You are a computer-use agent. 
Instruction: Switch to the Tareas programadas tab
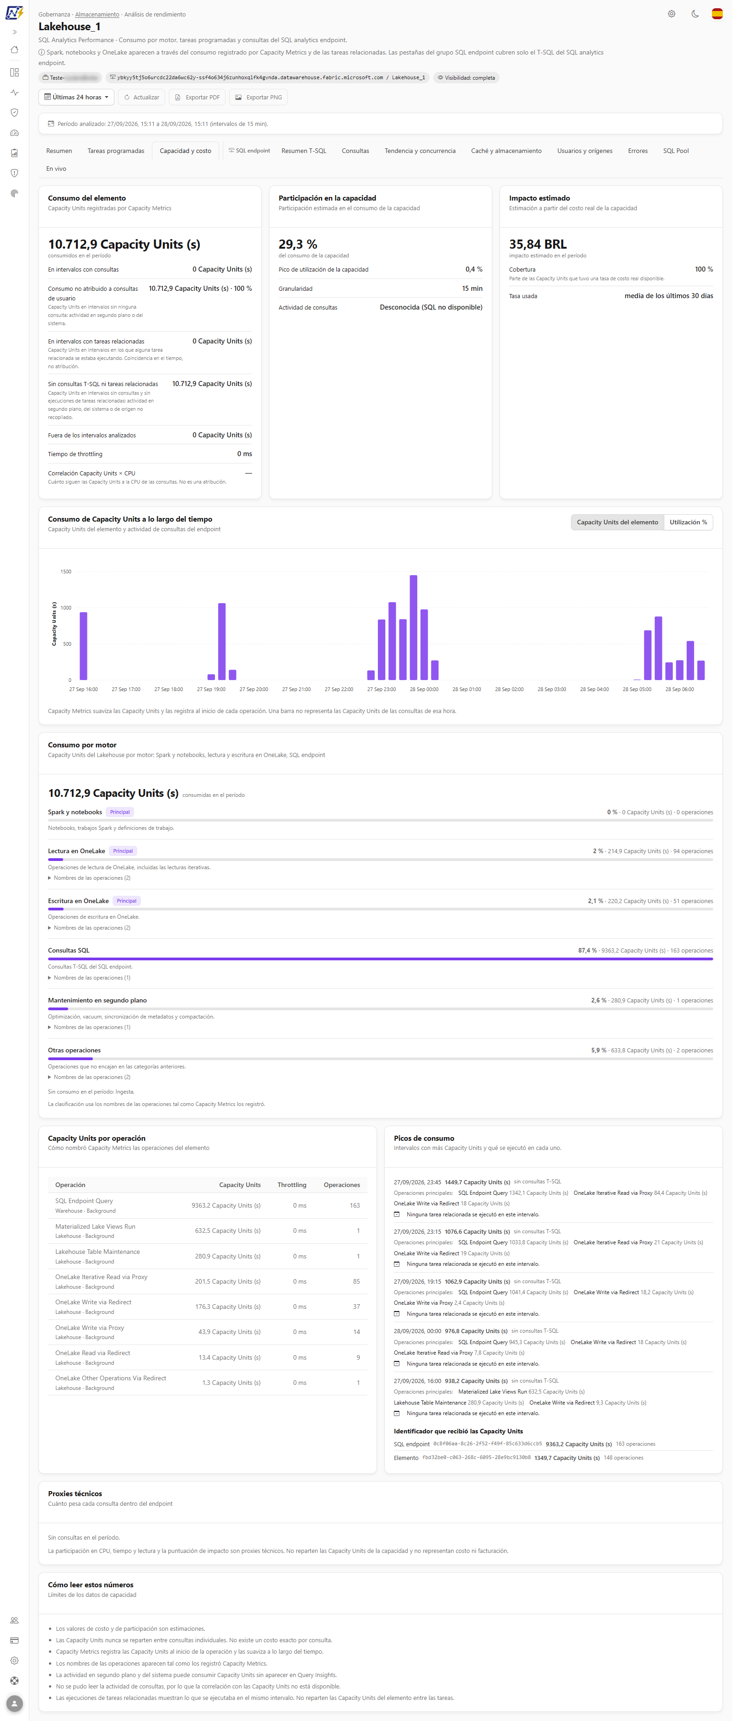[x=116, y=151]
